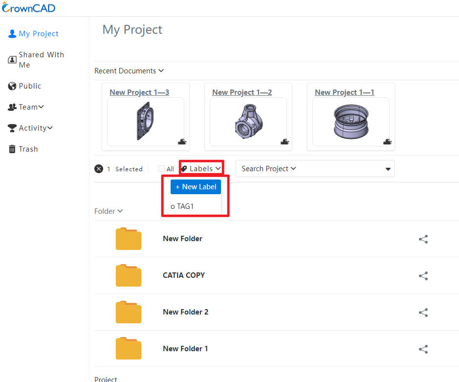The width and height of the screenshot is (459, 382).
Task: Click the CrownCAD logo
Action: pyautogui.click(x=28, y=7)
